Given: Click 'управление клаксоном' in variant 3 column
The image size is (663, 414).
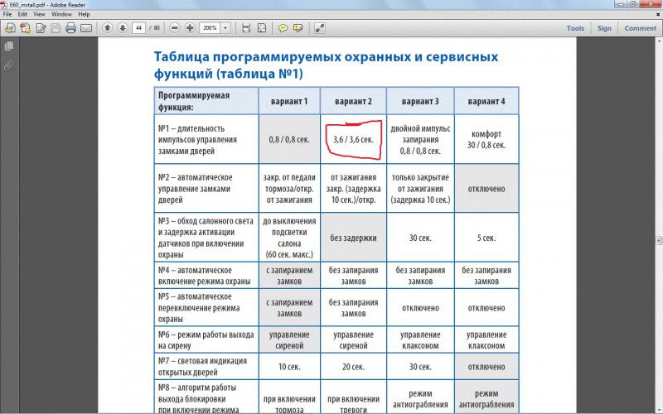Looking at the screenshot, I should (x=420, y=339).
